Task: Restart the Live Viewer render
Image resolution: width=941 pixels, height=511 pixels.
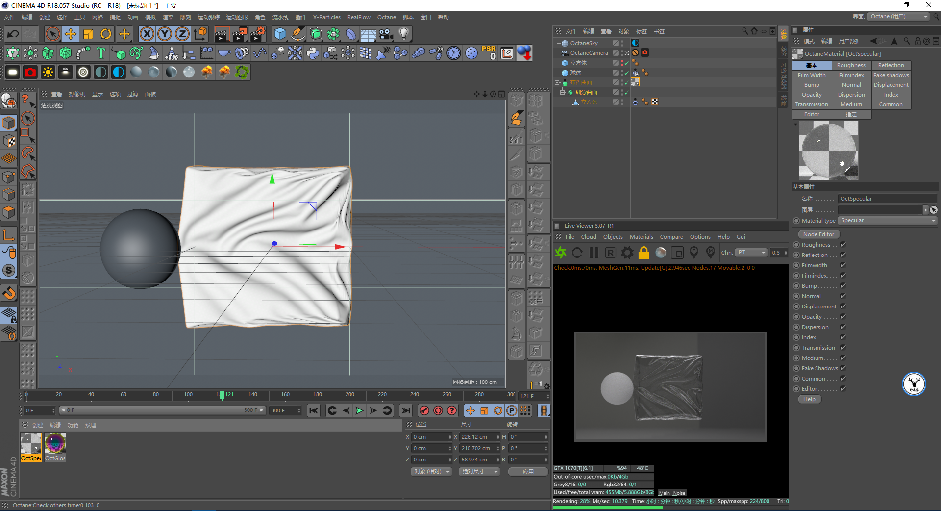Action: click(577, 253)
